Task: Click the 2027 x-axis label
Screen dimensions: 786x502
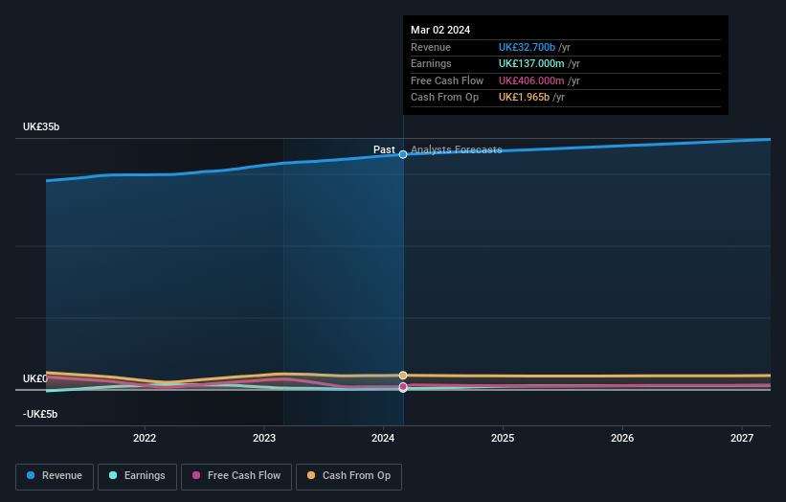Action: point(742,438)
